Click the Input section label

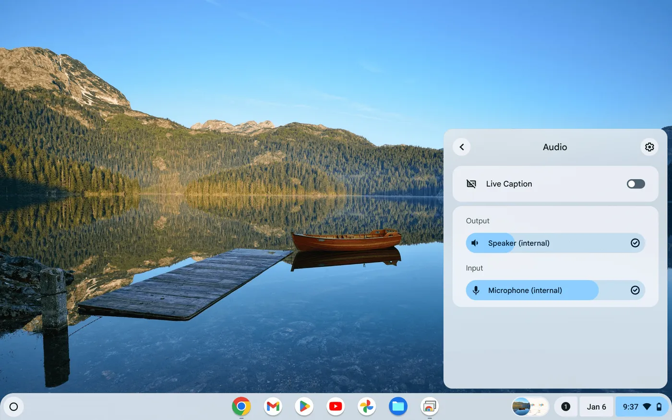tap(474, 268)
